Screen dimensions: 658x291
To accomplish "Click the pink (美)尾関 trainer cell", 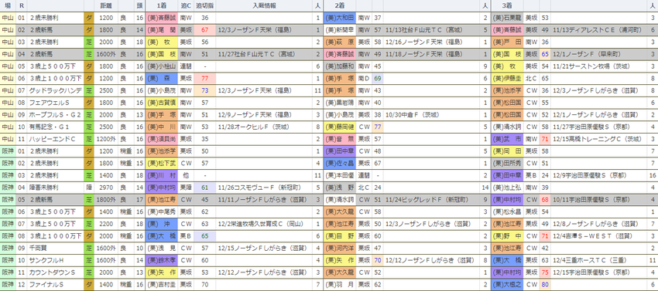I will click(x=162, y=30).
